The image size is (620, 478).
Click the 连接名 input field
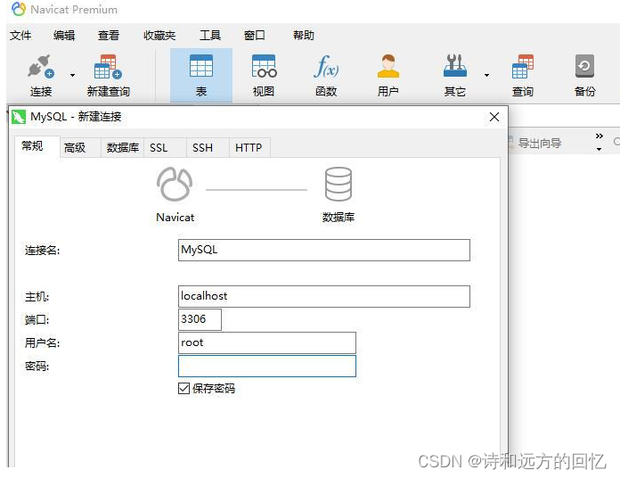pos(324,250)
